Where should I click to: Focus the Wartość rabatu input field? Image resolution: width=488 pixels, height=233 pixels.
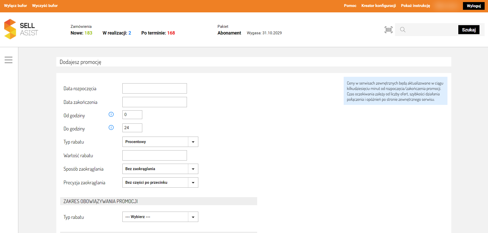[155, 155]
